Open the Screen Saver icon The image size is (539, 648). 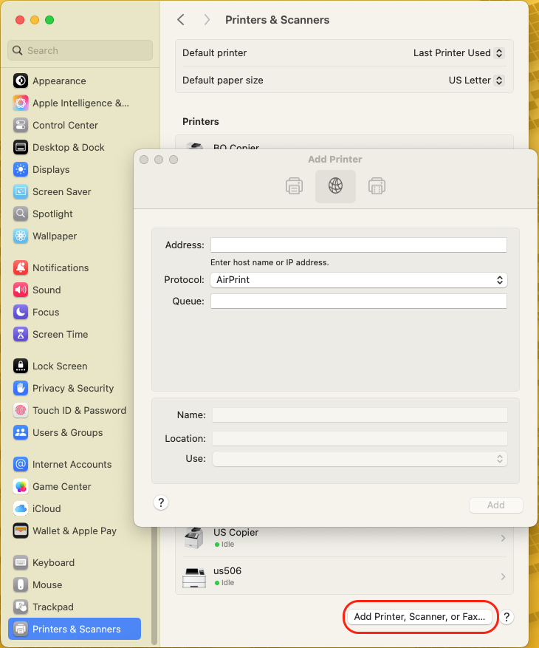click(x=20, y=191)
